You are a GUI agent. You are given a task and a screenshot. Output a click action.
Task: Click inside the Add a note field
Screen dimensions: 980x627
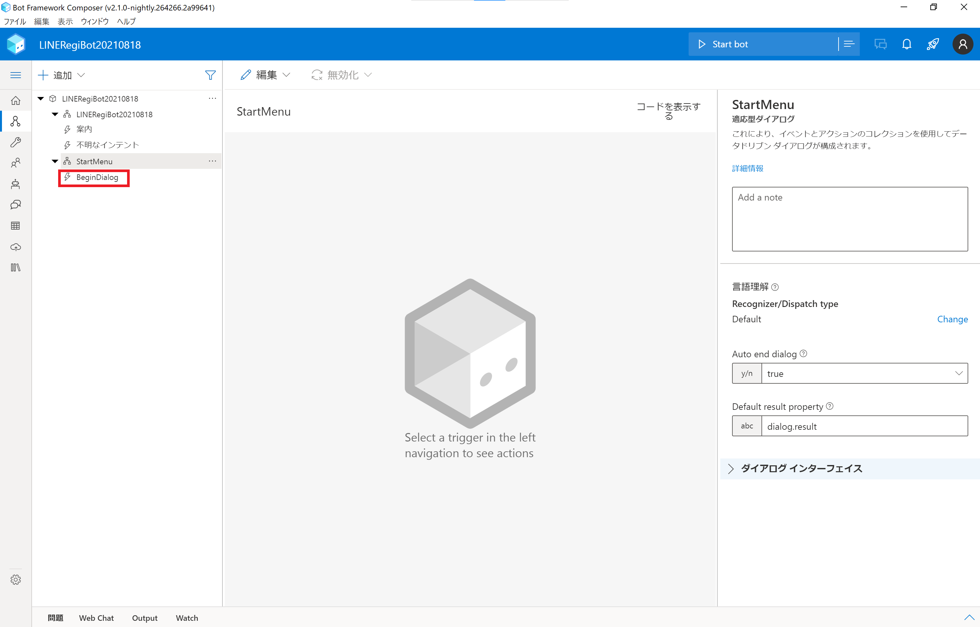pyautogui.click(x=849, y=219)
